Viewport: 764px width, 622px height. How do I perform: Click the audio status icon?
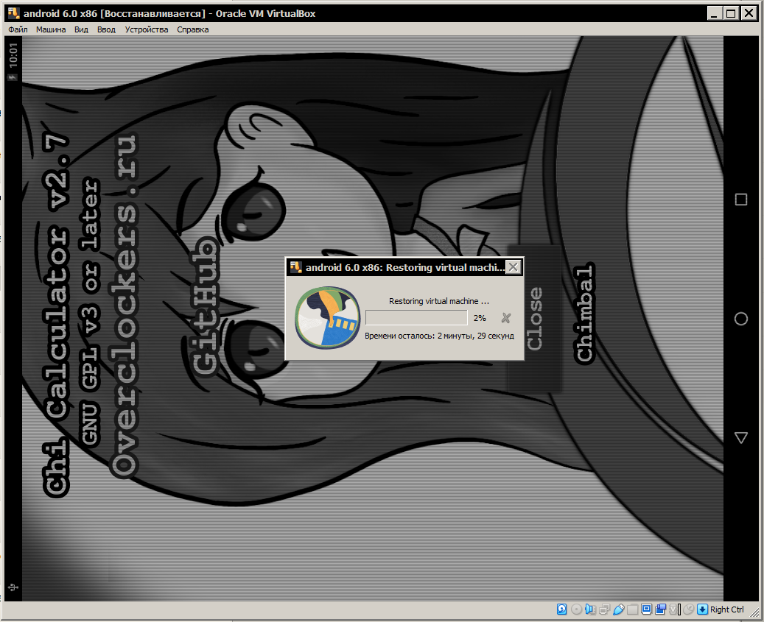click(x=591, y=609)
